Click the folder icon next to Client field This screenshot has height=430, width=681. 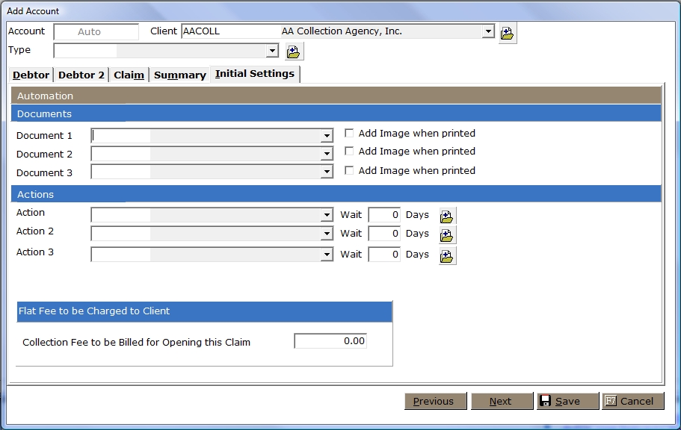coord(508,33)
